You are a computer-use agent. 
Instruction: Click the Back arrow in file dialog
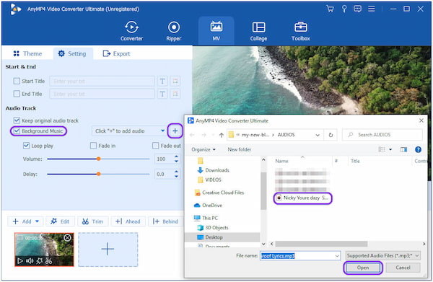192,135
